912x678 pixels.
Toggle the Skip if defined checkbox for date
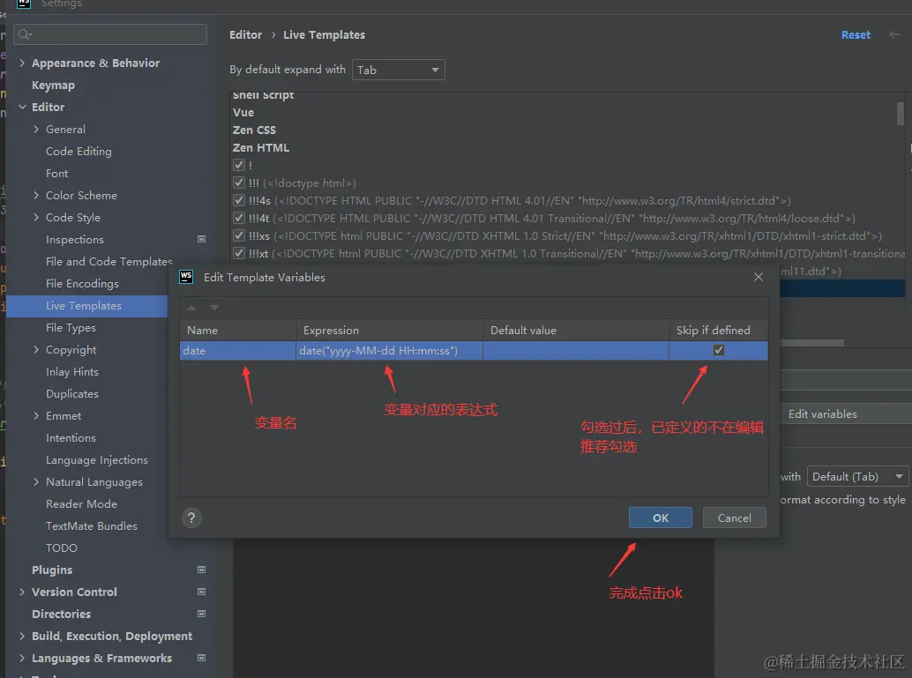coord(719,350)
